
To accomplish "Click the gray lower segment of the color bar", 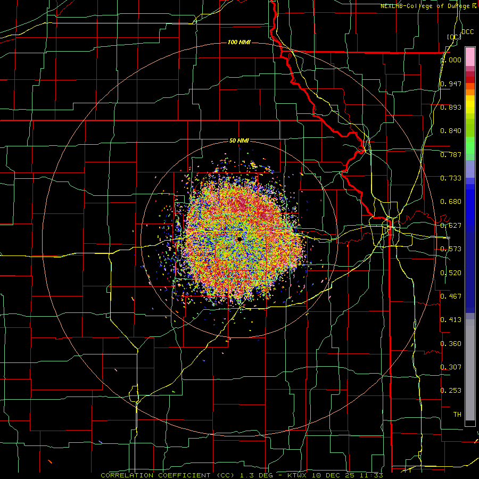I will 470,370.
